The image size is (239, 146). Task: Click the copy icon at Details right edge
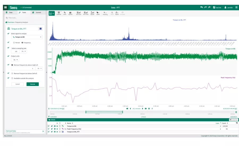[x=237, y=123]
